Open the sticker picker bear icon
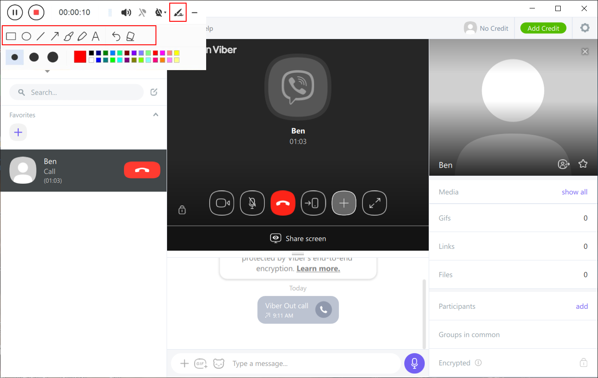598x378 pixels. pos(219,364)
